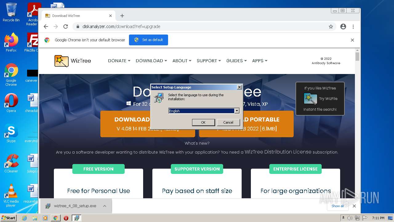
Task: Expand the GUIDES menu
Action: coord(236,61)
